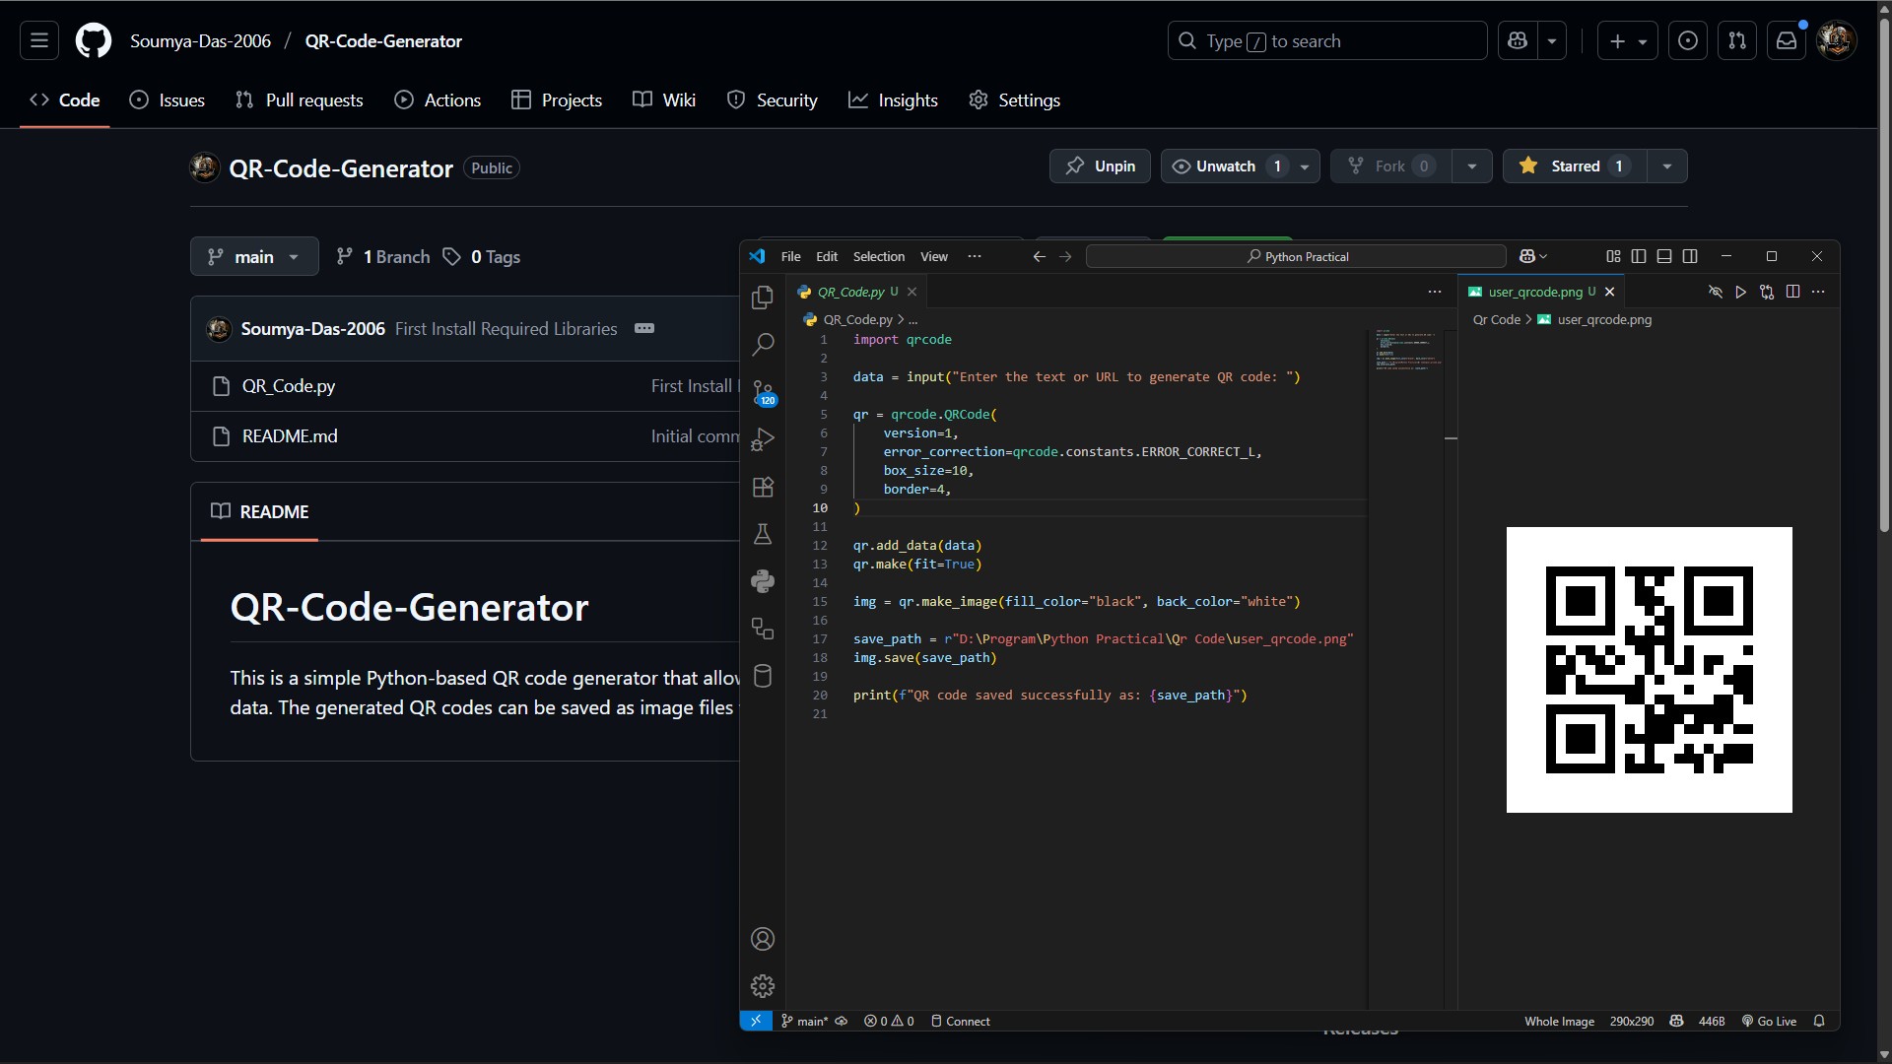
Task: Open the Issues repository tab
Action: click(168, 100)
